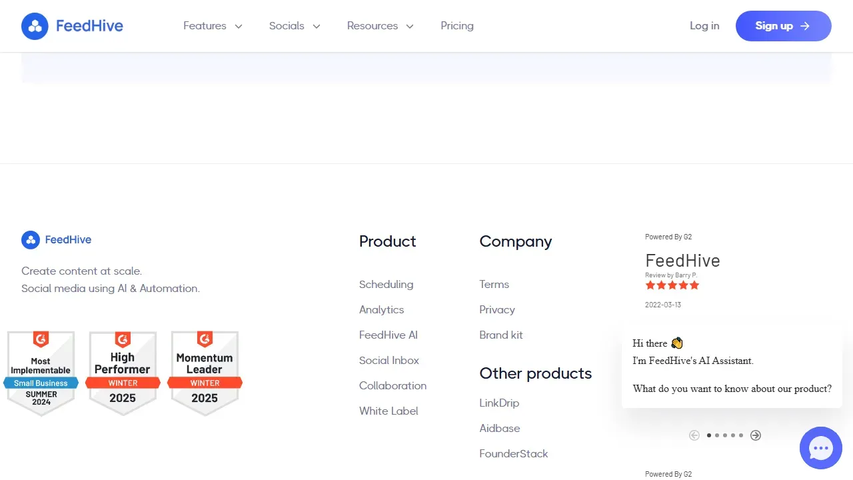Open the Pricing page
Screen dimensions: 853x480
(457, 26)
